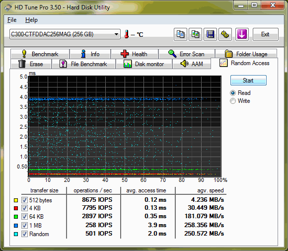Open the Health tab with red cross
The width and height of the screenshot is (288, 251).
135,54
